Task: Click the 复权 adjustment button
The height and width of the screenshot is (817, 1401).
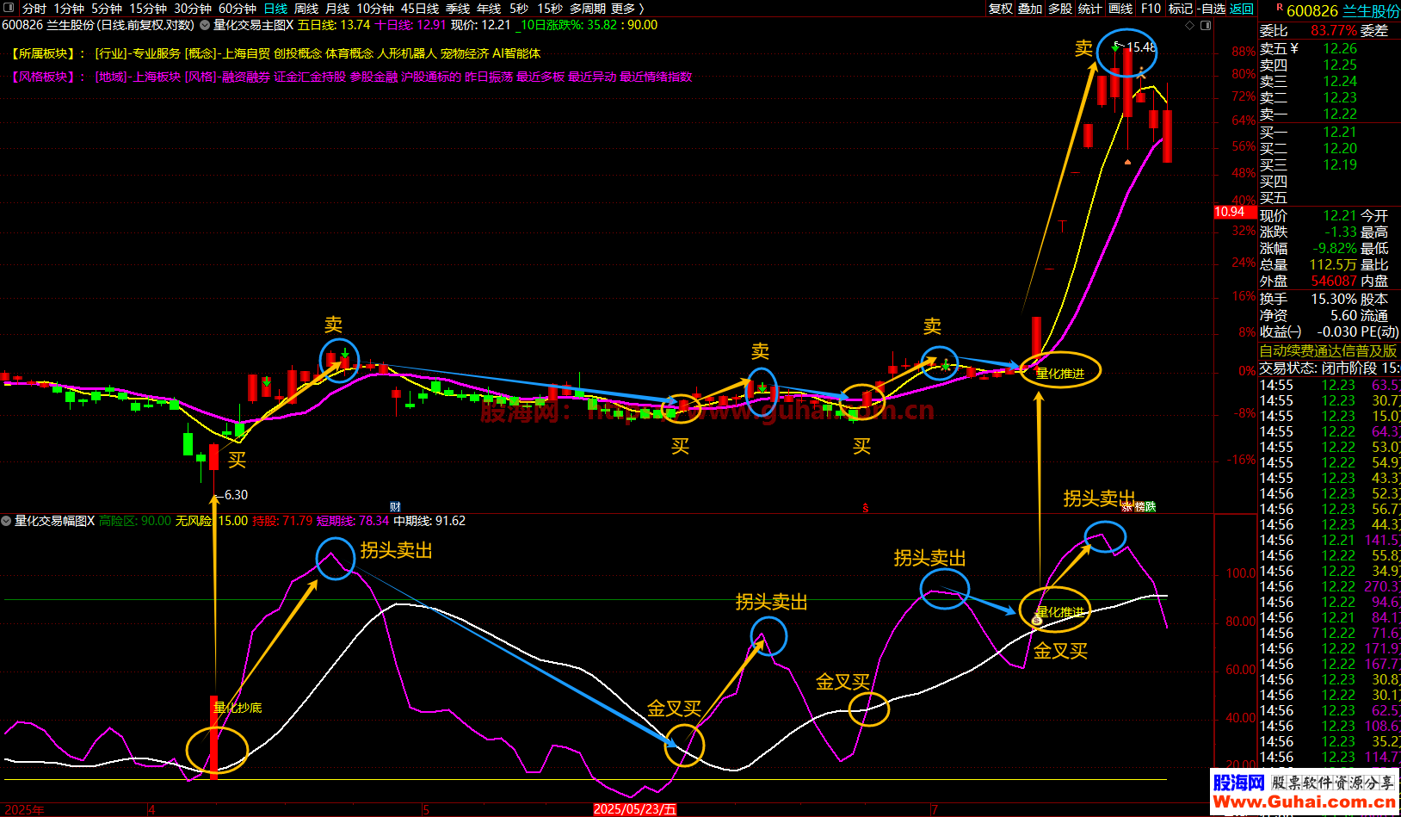Action: pos(1001,9)
